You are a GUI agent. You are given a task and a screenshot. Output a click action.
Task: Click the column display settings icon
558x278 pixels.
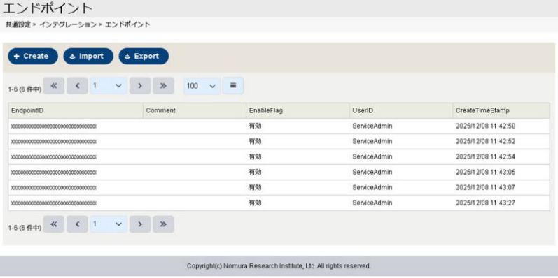click(233, 86)
